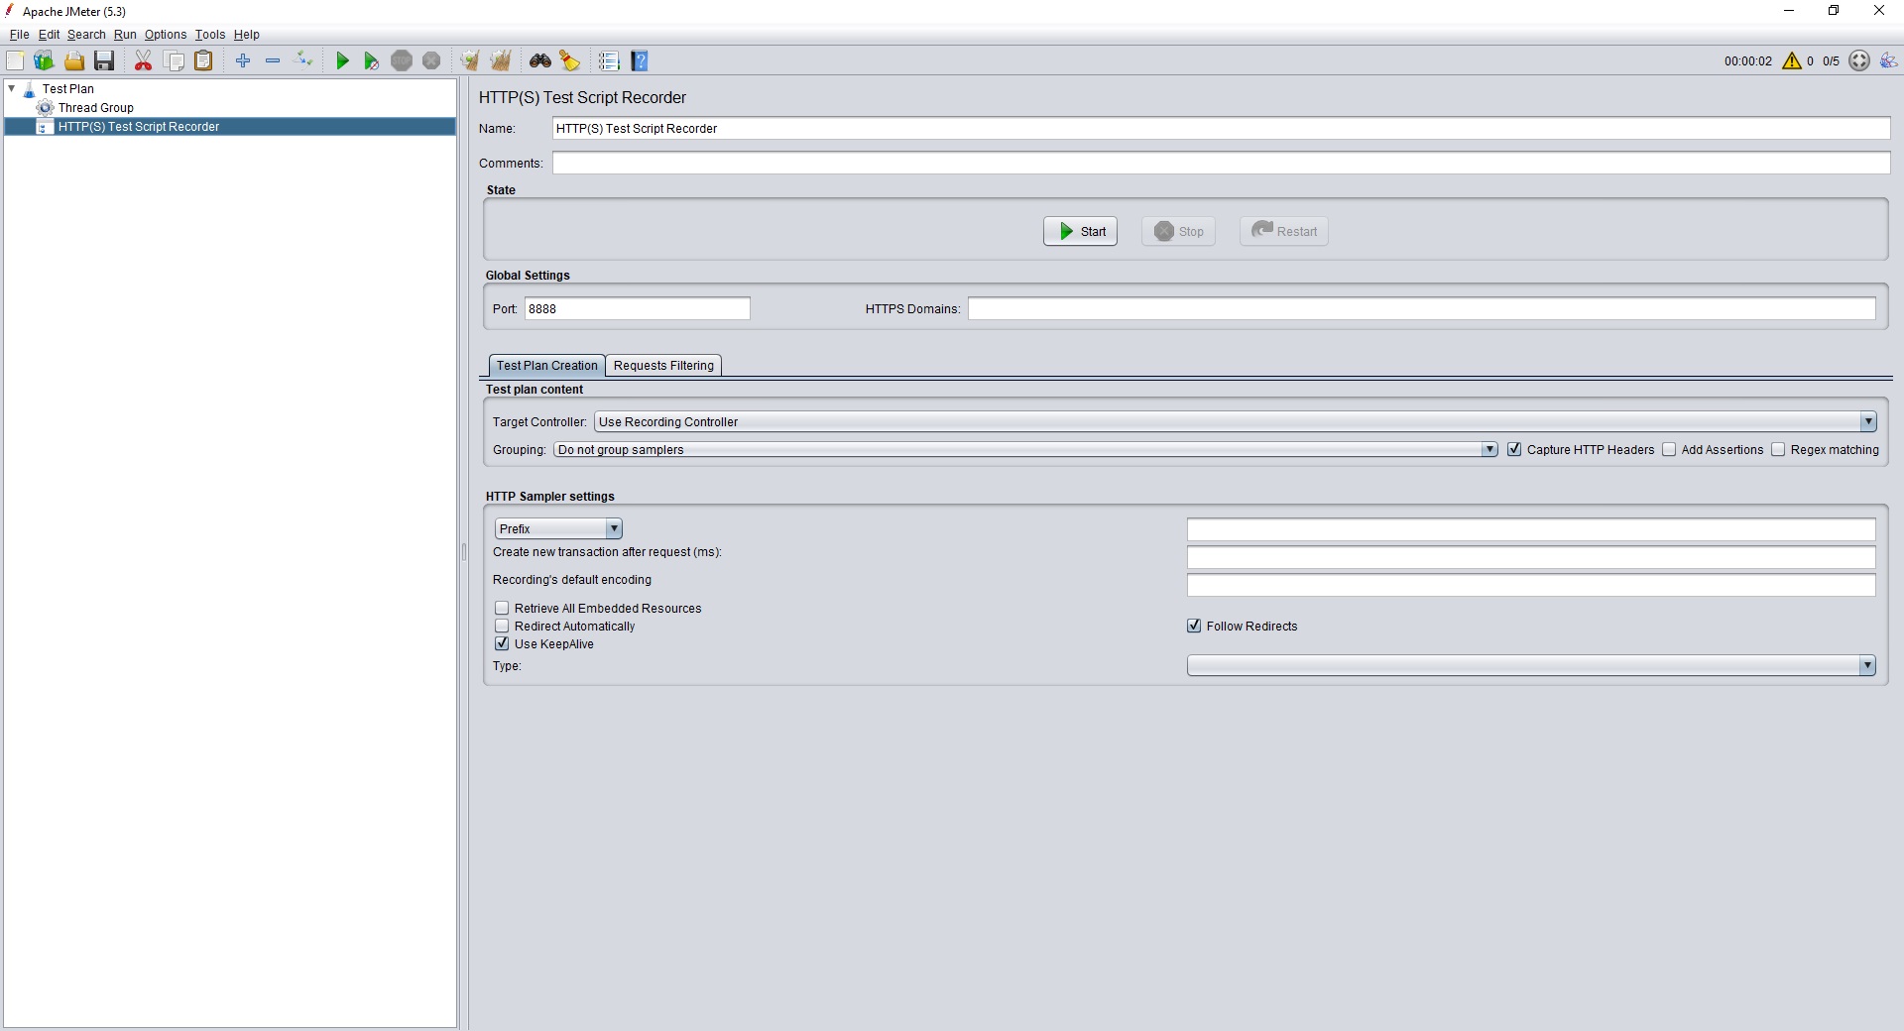
Task: Click the Cut scissors icon
Action: click(x=144, y=61)
